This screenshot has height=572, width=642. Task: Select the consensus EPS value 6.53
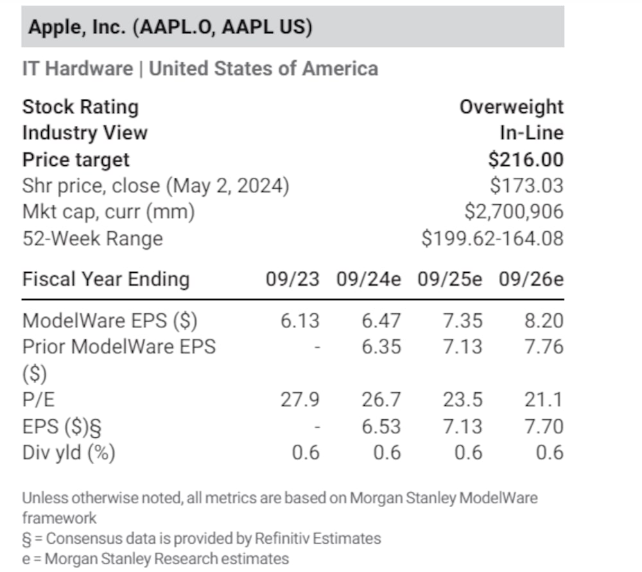pos(381,426)
